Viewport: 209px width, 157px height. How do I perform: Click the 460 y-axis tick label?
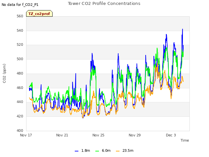20,88
